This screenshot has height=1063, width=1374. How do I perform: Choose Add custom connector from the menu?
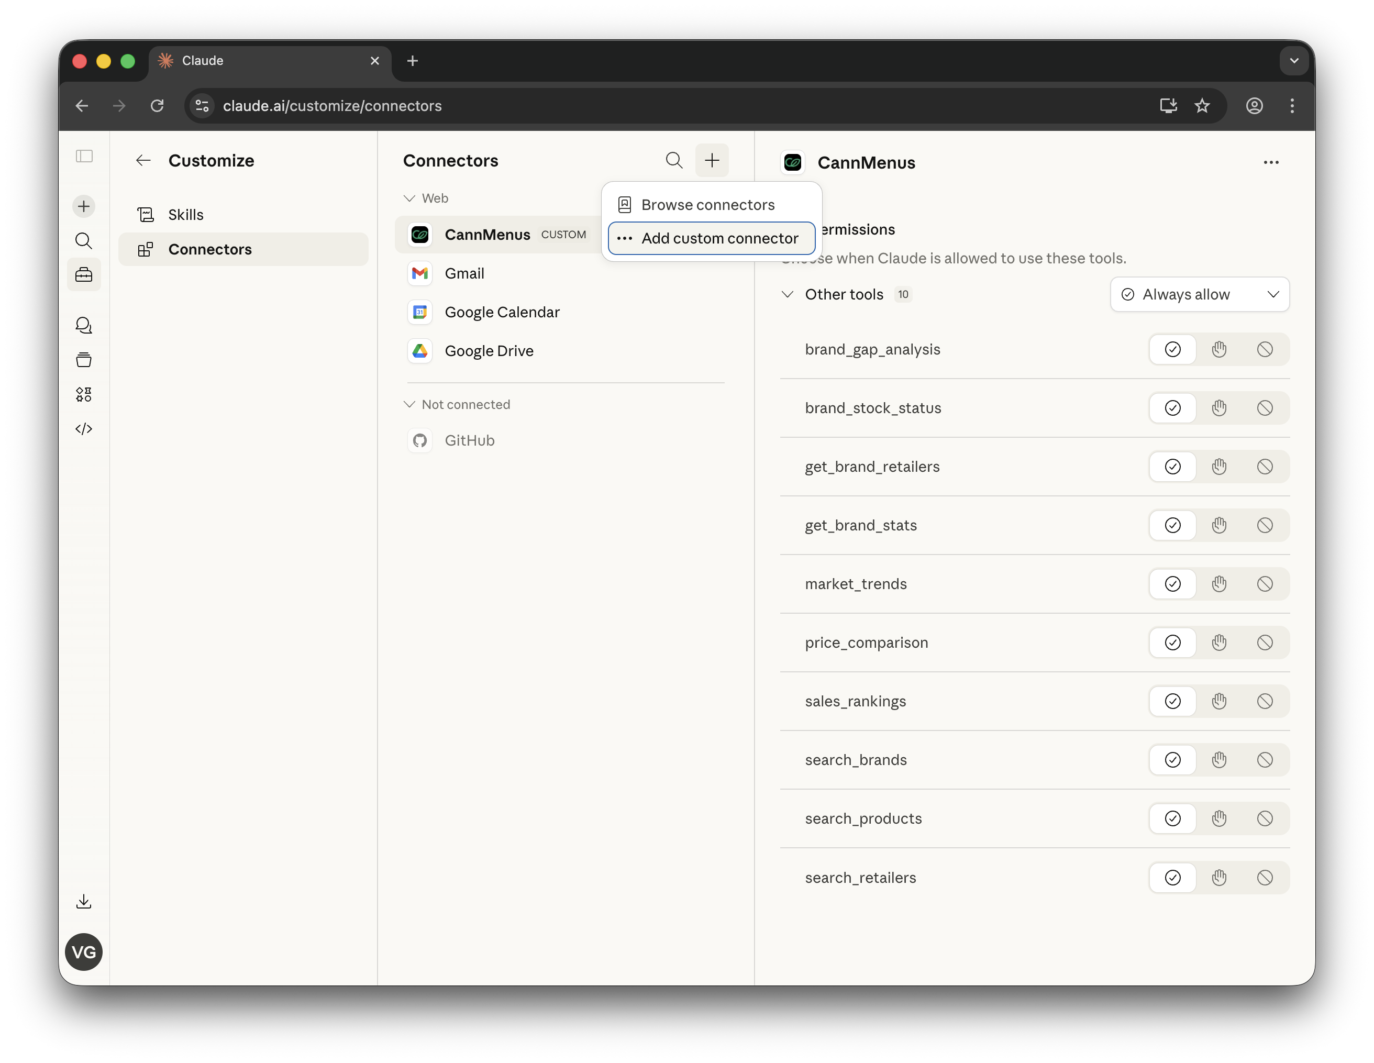coord(711,238)
